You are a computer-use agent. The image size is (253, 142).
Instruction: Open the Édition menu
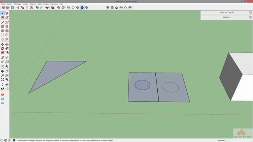(9, 4)
